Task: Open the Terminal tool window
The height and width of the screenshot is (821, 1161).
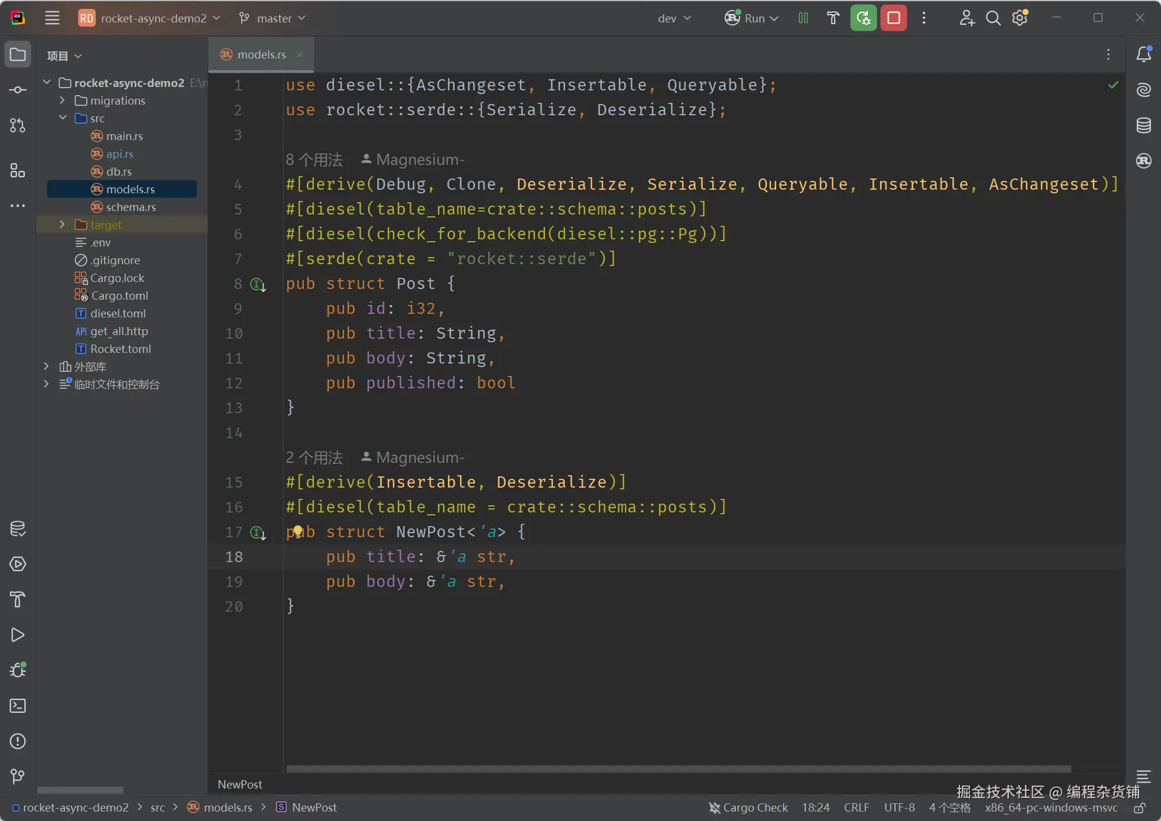Action: [x=18, y=706]
